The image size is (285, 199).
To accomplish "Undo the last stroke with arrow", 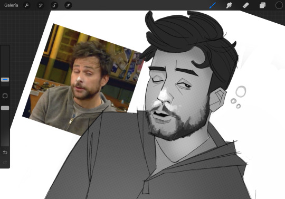I will coord(5,153).
